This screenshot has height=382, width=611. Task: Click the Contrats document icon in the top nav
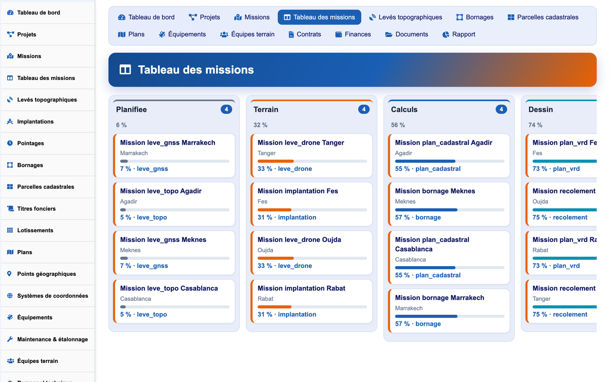291,34
